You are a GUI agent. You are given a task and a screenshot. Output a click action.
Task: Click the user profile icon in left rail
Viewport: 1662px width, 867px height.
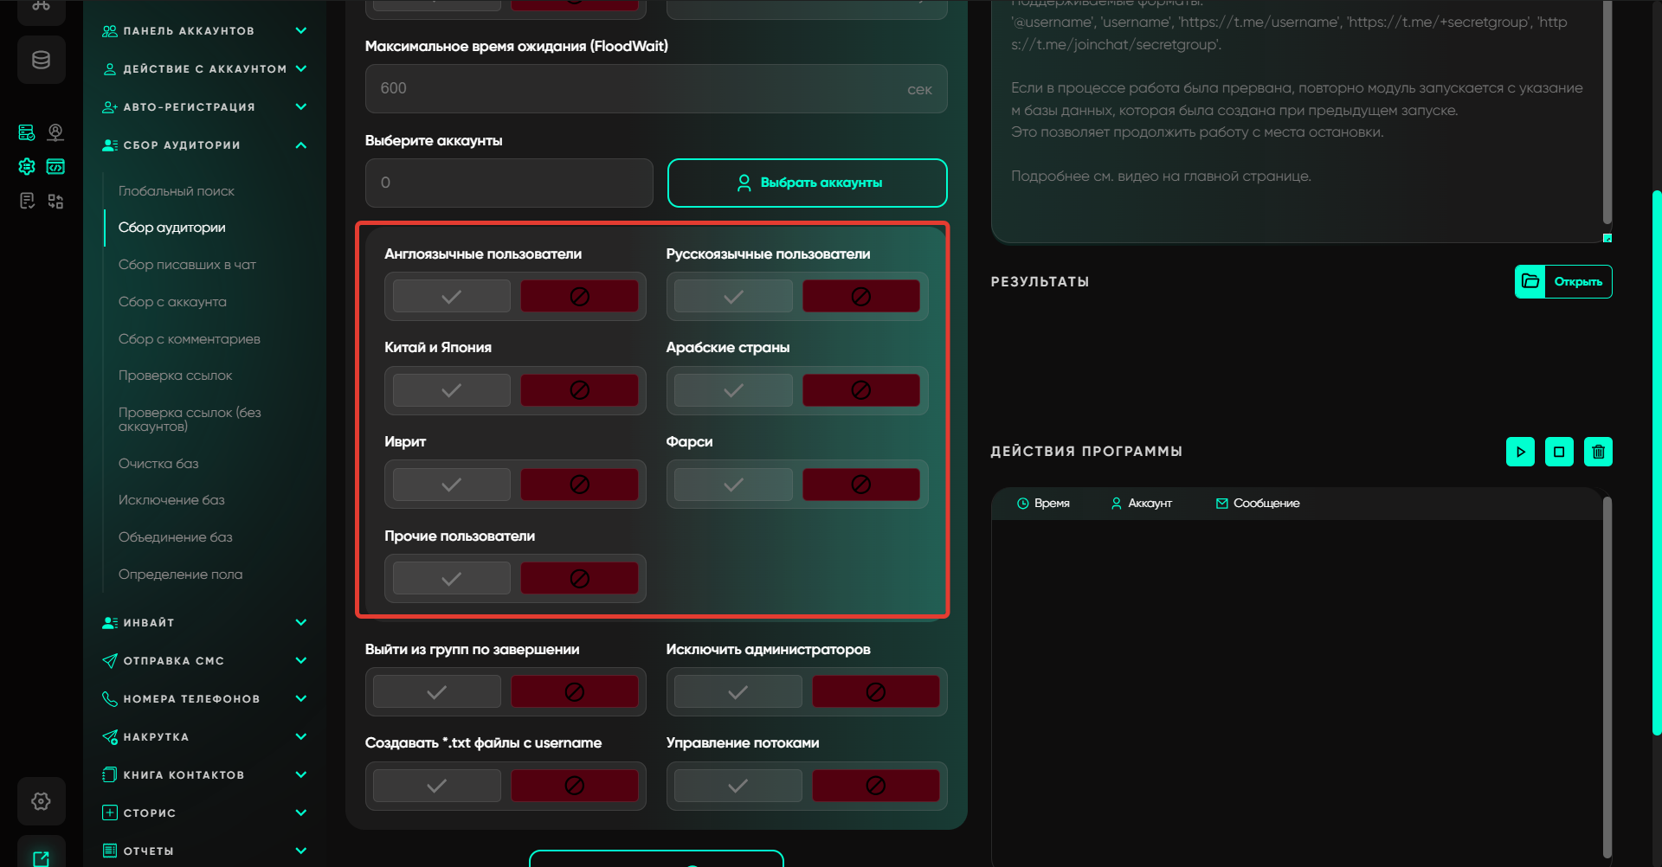point(55,132)
